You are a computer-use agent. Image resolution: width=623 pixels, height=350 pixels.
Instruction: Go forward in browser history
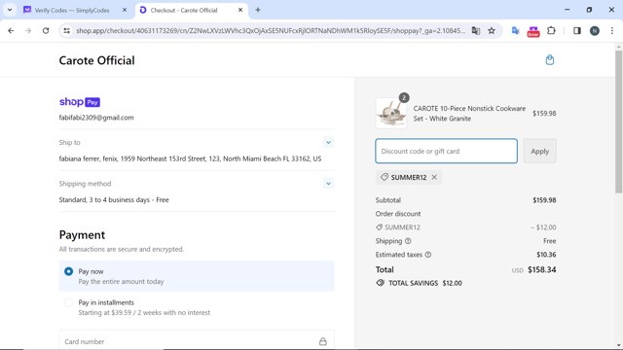point(28,30)
